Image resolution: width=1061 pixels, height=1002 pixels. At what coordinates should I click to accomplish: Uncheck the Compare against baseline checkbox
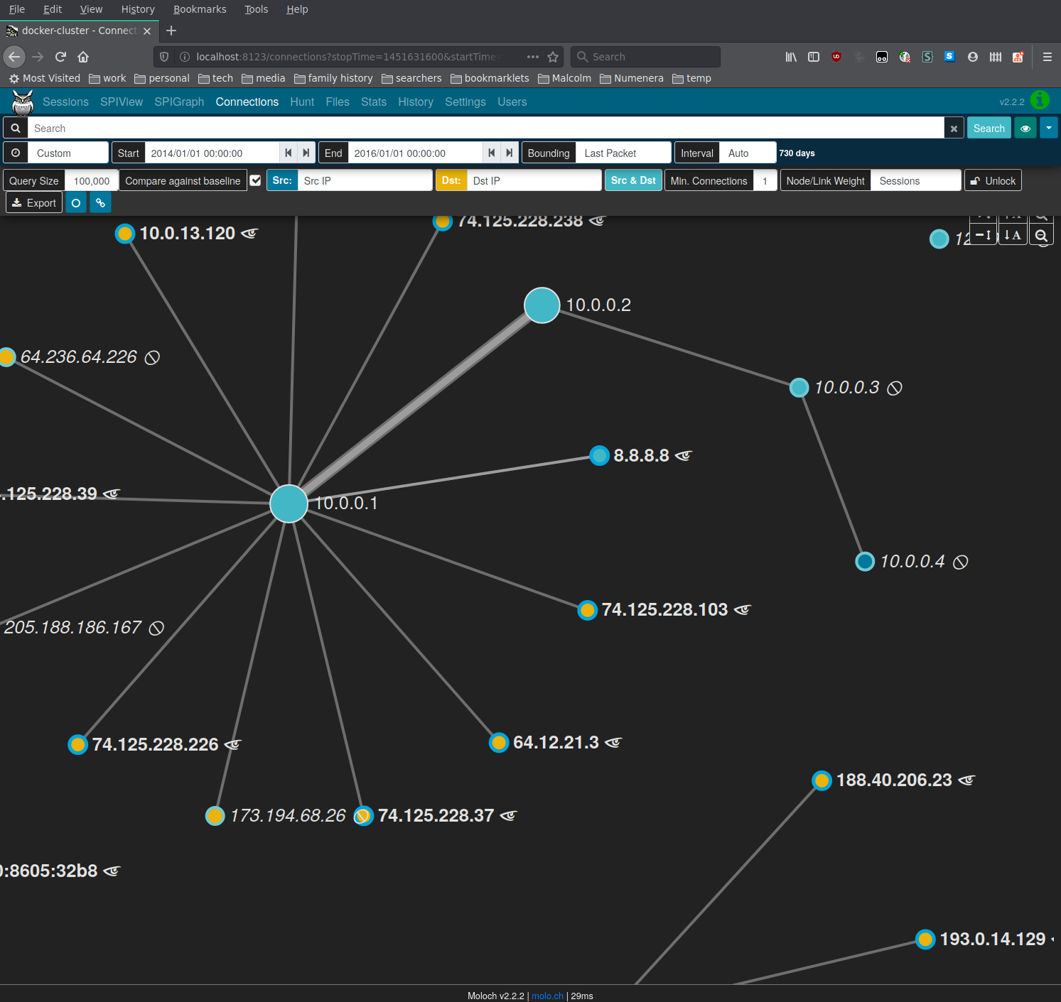click(x=255, y=180)
